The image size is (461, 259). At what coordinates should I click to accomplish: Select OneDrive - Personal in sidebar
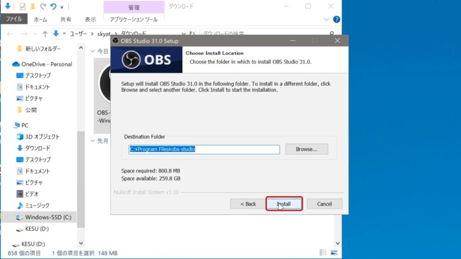(46, 64)
